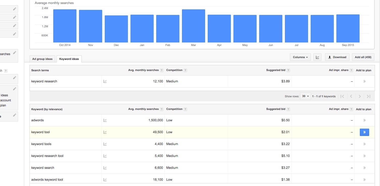Click the Mar bar in chart
The height and width of the screenshot is (186, 380).
(194, 26)
